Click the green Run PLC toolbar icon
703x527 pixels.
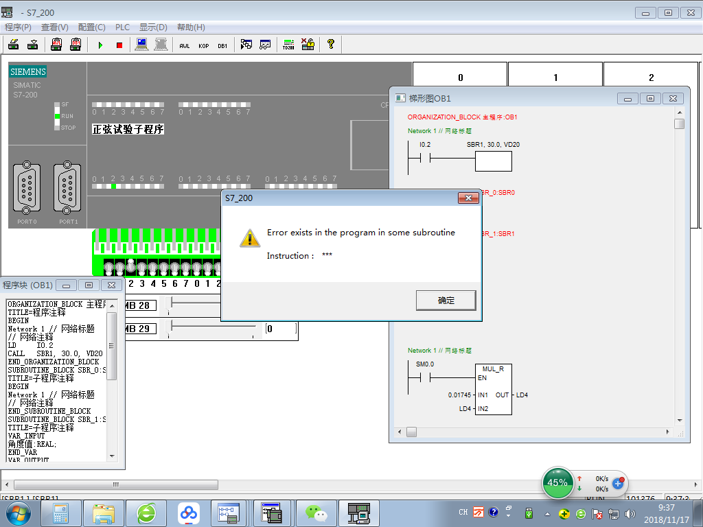click(100, 45)
